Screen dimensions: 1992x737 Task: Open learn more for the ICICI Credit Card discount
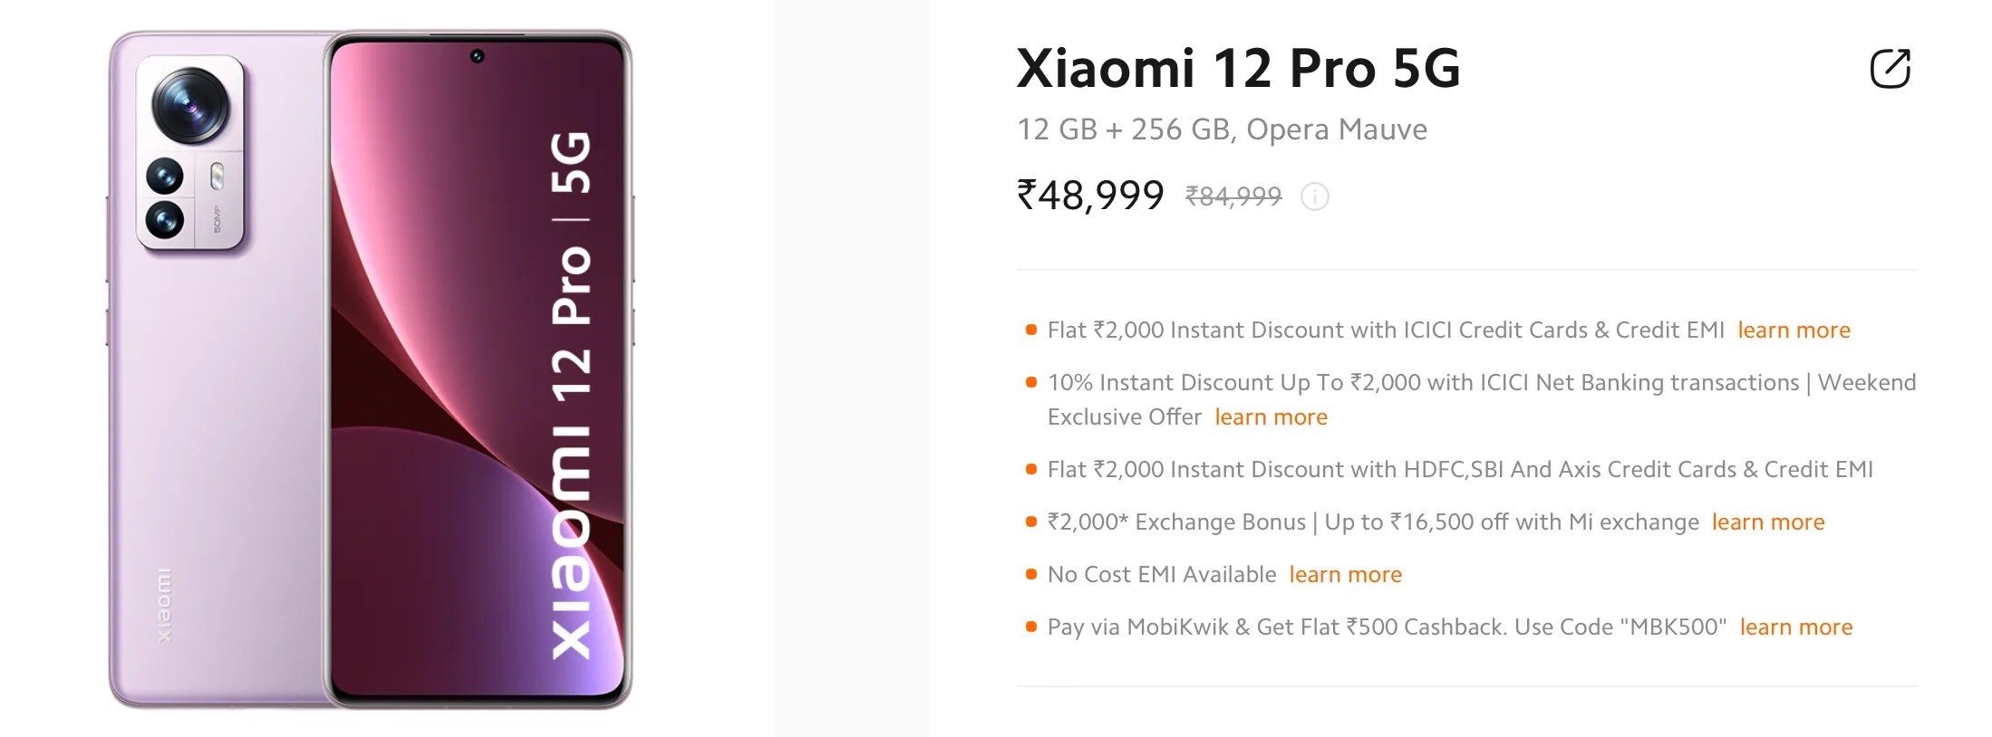1793,330
